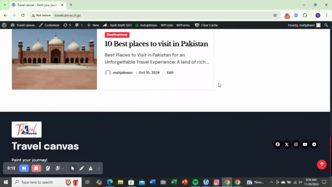Open the Autoptimize menu
The width and height of the screenshot is (332, 187).
pyautogui.click(x=146, y=25)
